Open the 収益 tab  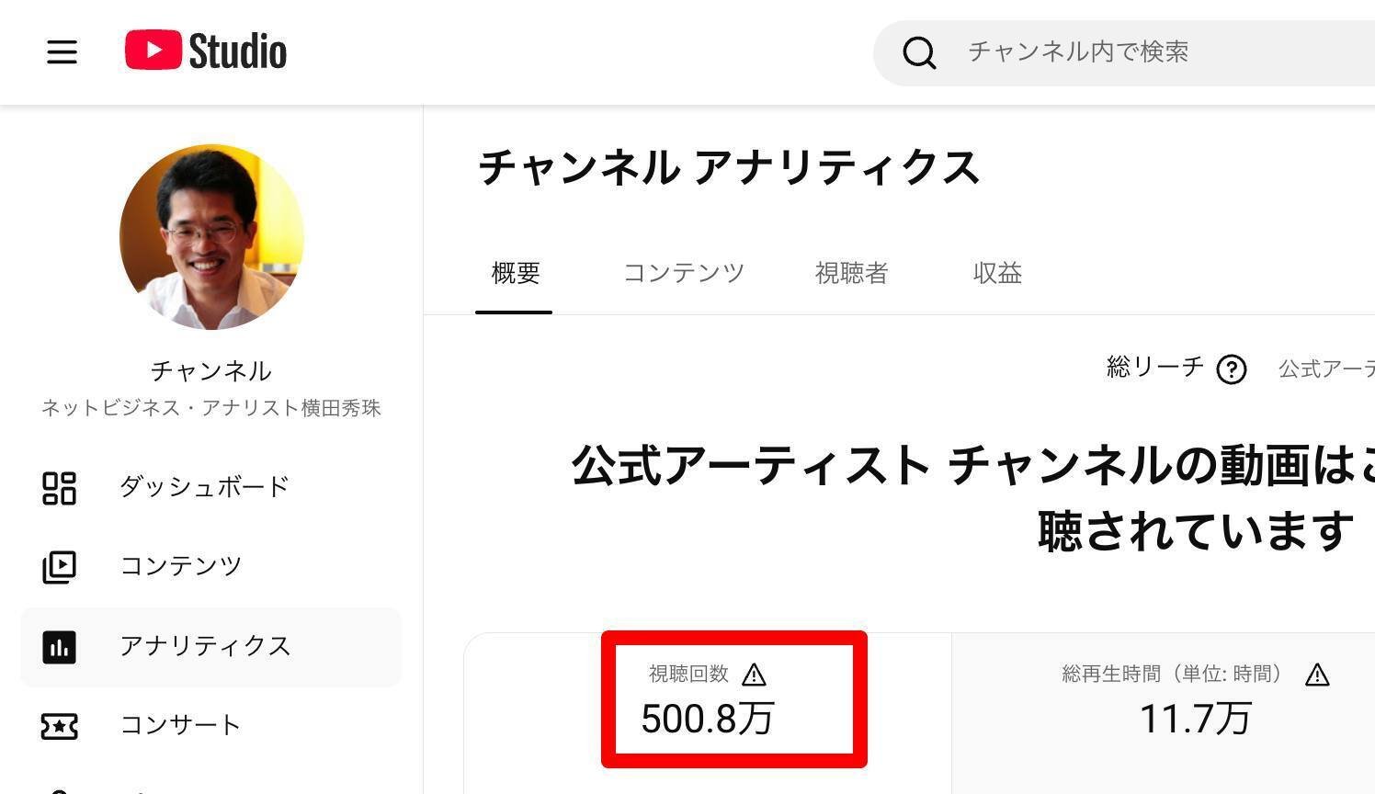(x=997, y=273)
